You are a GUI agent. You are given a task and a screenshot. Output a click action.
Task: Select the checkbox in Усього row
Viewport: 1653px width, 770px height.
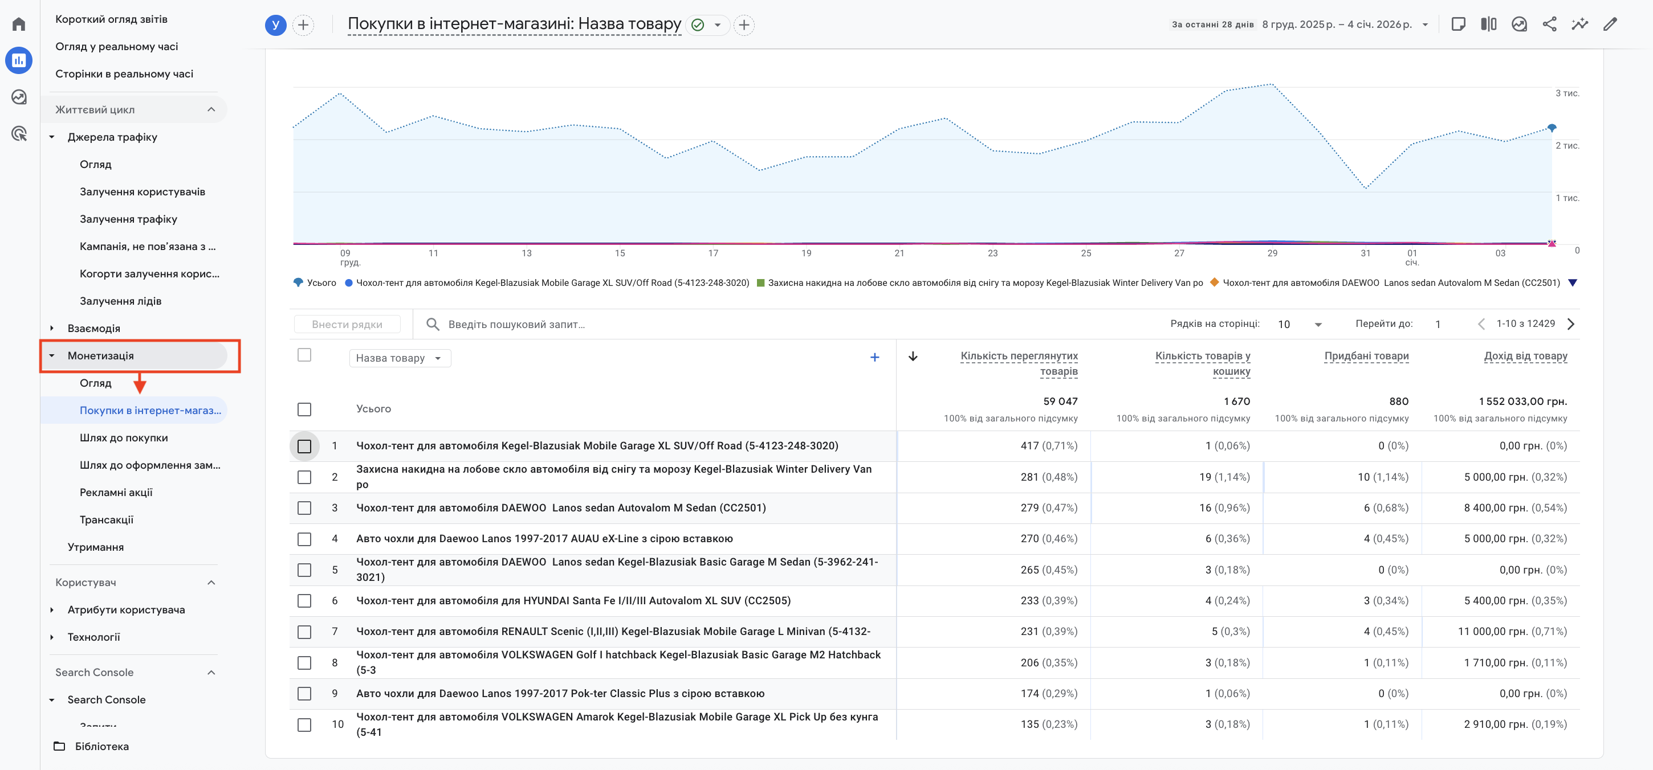(304, 409)
